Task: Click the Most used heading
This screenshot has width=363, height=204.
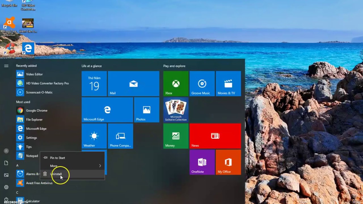Action: pyautogui.click(x=23, y=102)
